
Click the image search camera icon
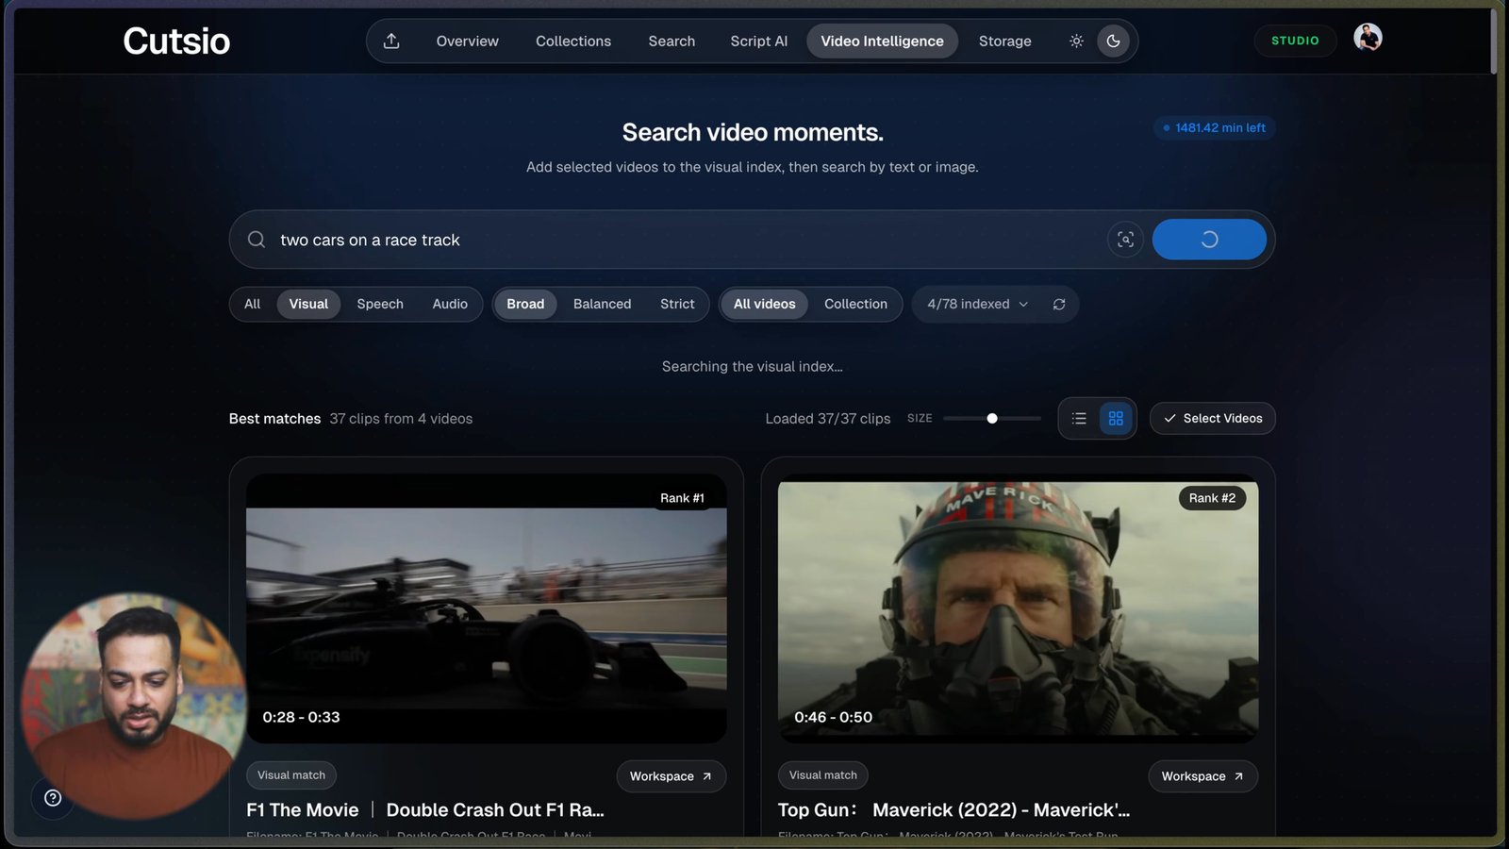tap(1125, 240)
